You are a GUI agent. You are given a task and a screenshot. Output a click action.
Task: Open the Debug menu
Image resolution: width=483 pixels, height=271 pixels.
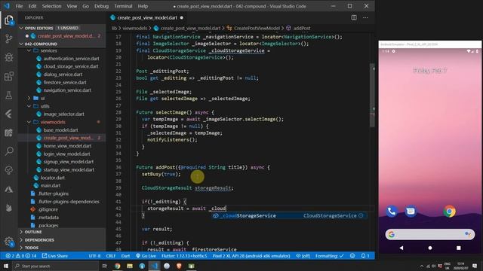point(101,6)
